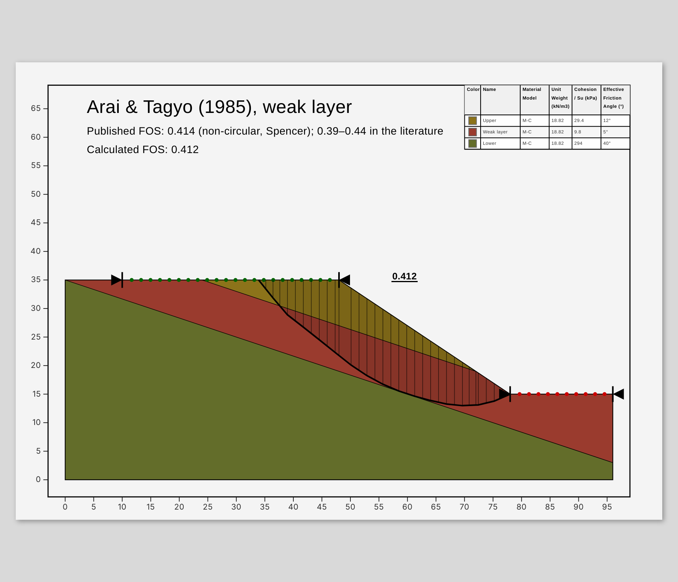Click the Weak layer red color swatch
The width and height of the screenshot is (678, 582).
(472, 132)
